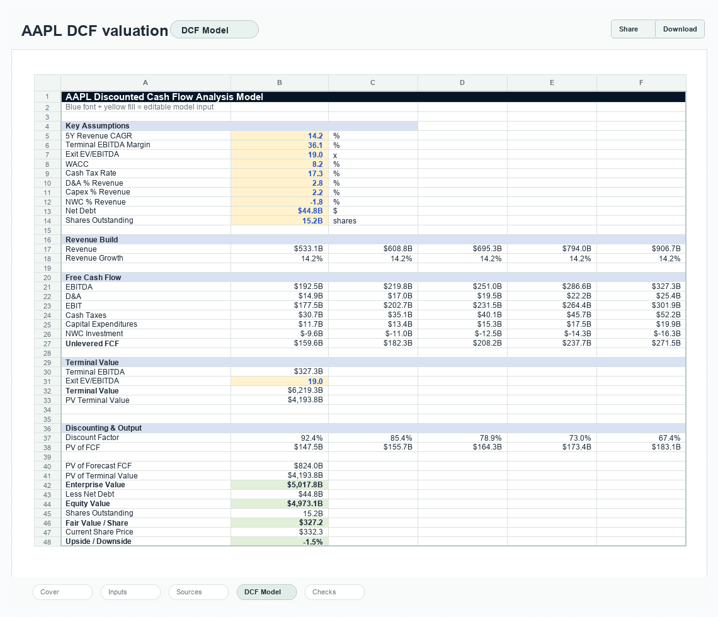
Task: Click the Revenue Build section header
Action: pos(373,239)
